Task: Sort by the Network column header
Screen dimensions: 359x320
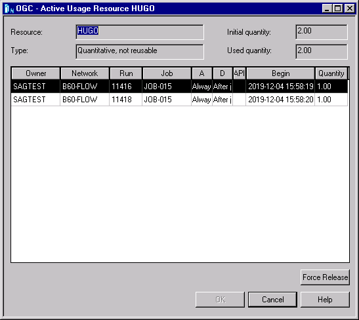Action: pyautogui.click(x=85, y=73)
